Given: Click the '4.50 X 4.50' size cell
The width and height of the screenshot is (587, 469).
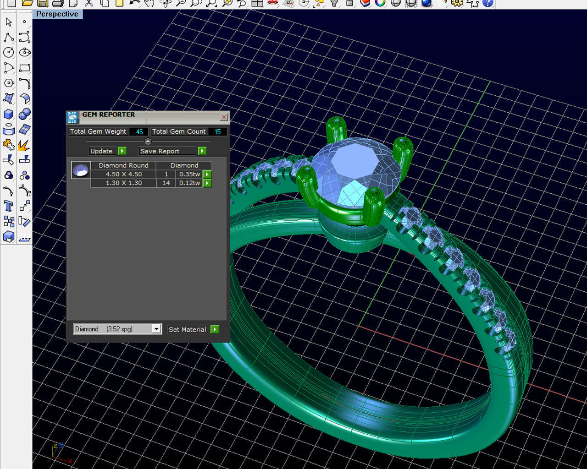Looking at the screenshot, I should pos(123,175).
